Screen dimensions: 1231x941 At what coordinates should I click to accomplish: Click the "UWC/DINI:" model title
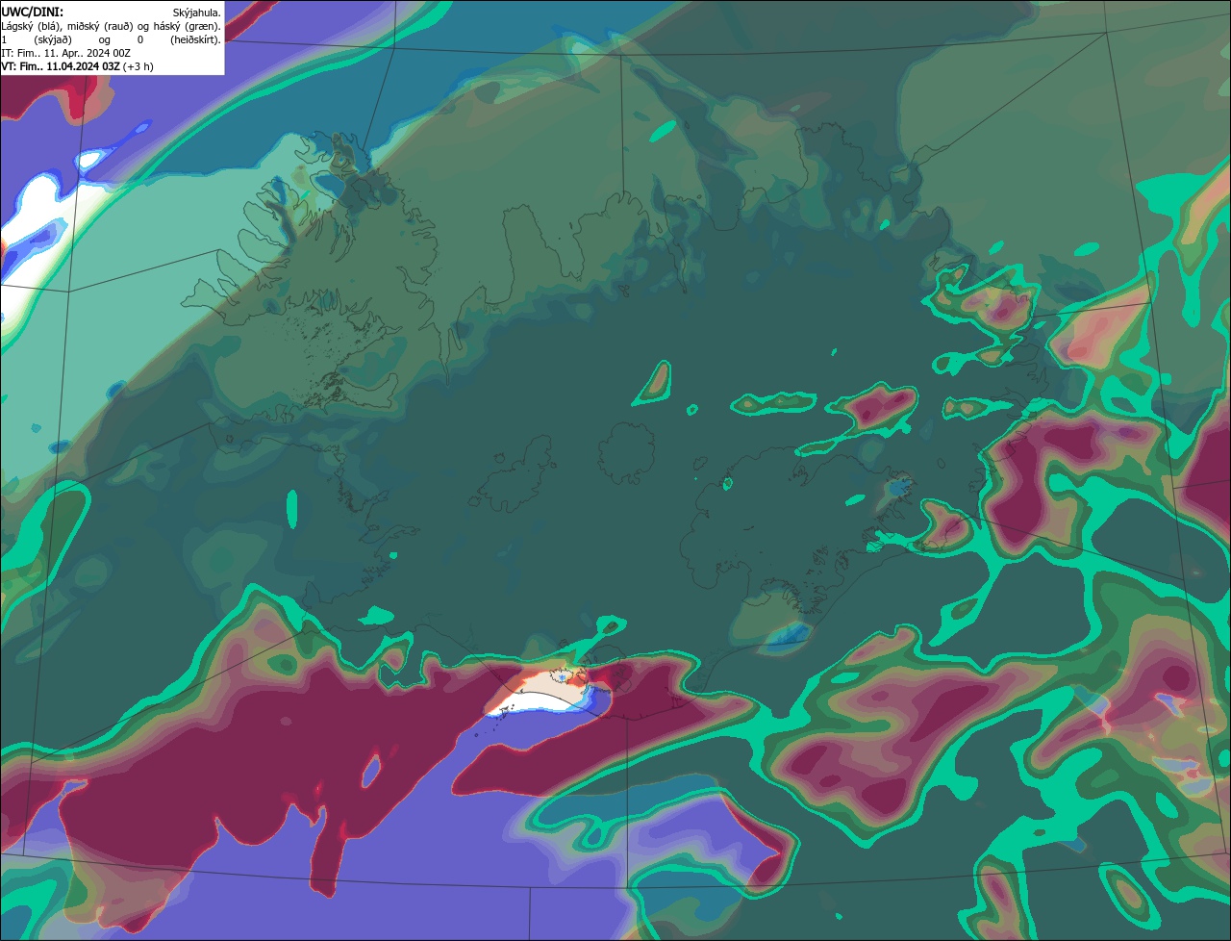click(x=33, y=13)
